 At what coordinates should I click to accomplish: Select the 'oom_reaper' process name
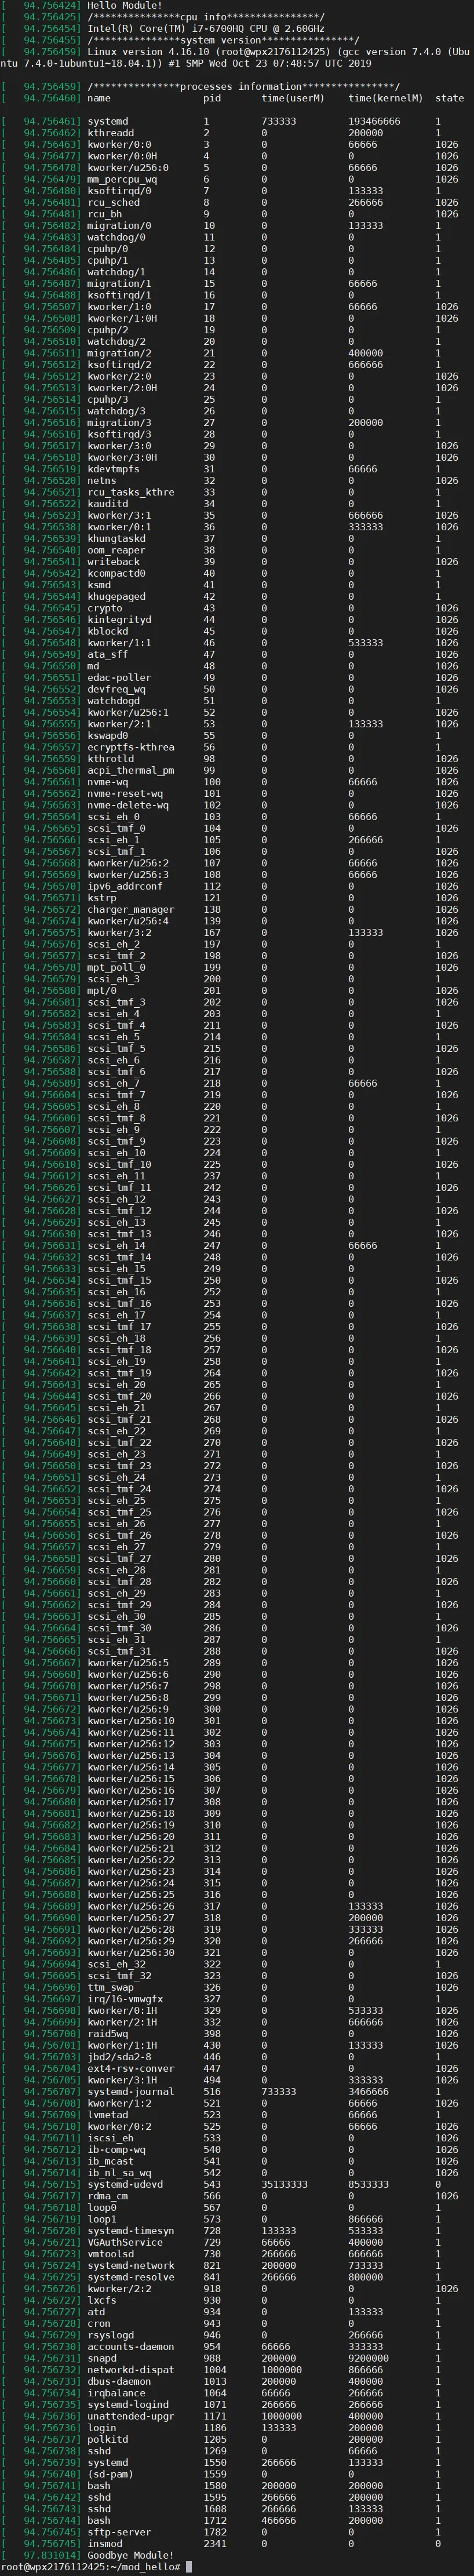click(116, 550)
